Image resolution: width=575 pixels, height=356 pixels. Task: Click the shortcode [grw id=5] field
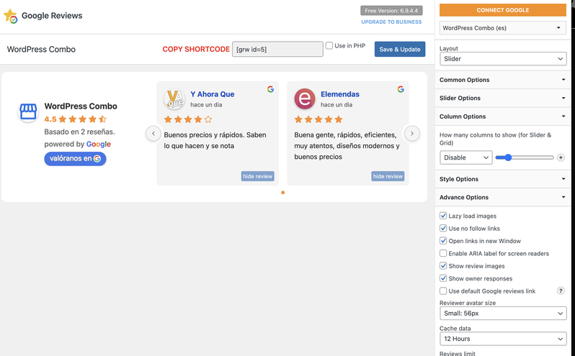(x=277, y=49)
